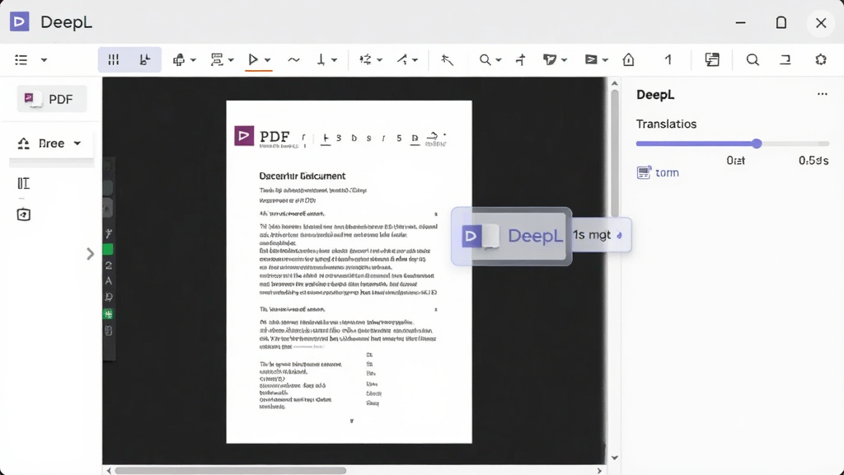Click the document page thumbnail

point(349,271)
